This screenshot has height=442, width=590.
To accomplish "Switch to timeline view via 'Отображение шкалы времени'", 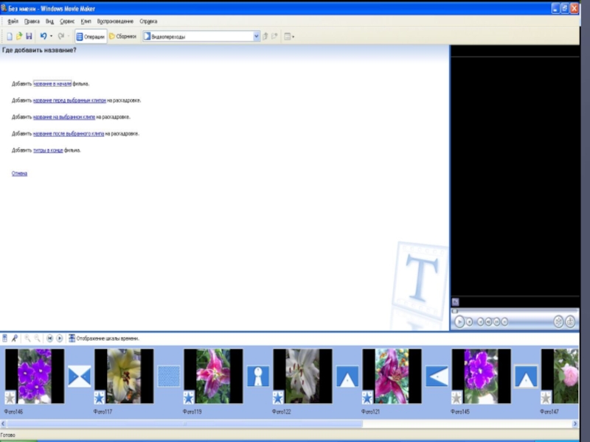I will pos(103,338).
